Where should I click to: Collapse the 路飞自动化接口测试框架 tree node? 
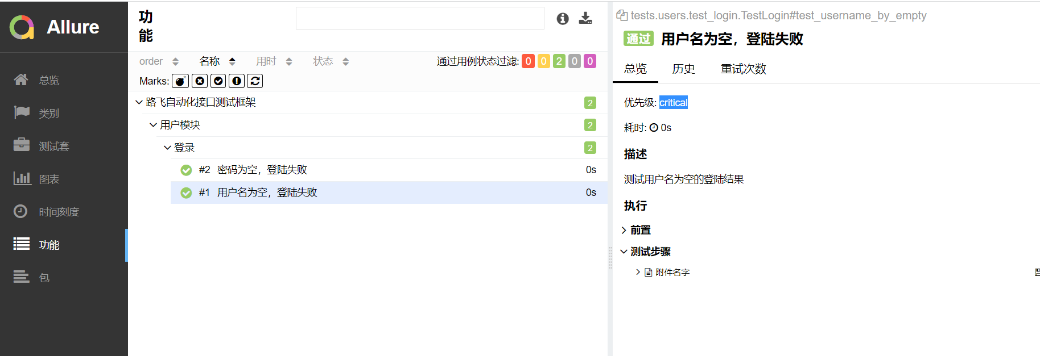139,102
